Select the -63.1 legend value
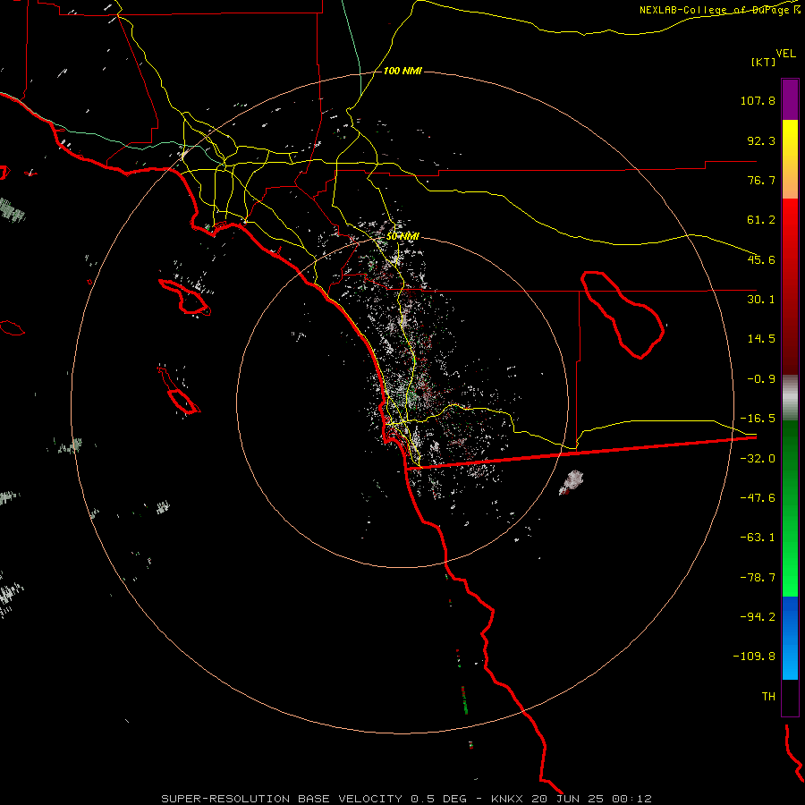The width and height of the screenshot is (805, 805). tap(758, 538)
